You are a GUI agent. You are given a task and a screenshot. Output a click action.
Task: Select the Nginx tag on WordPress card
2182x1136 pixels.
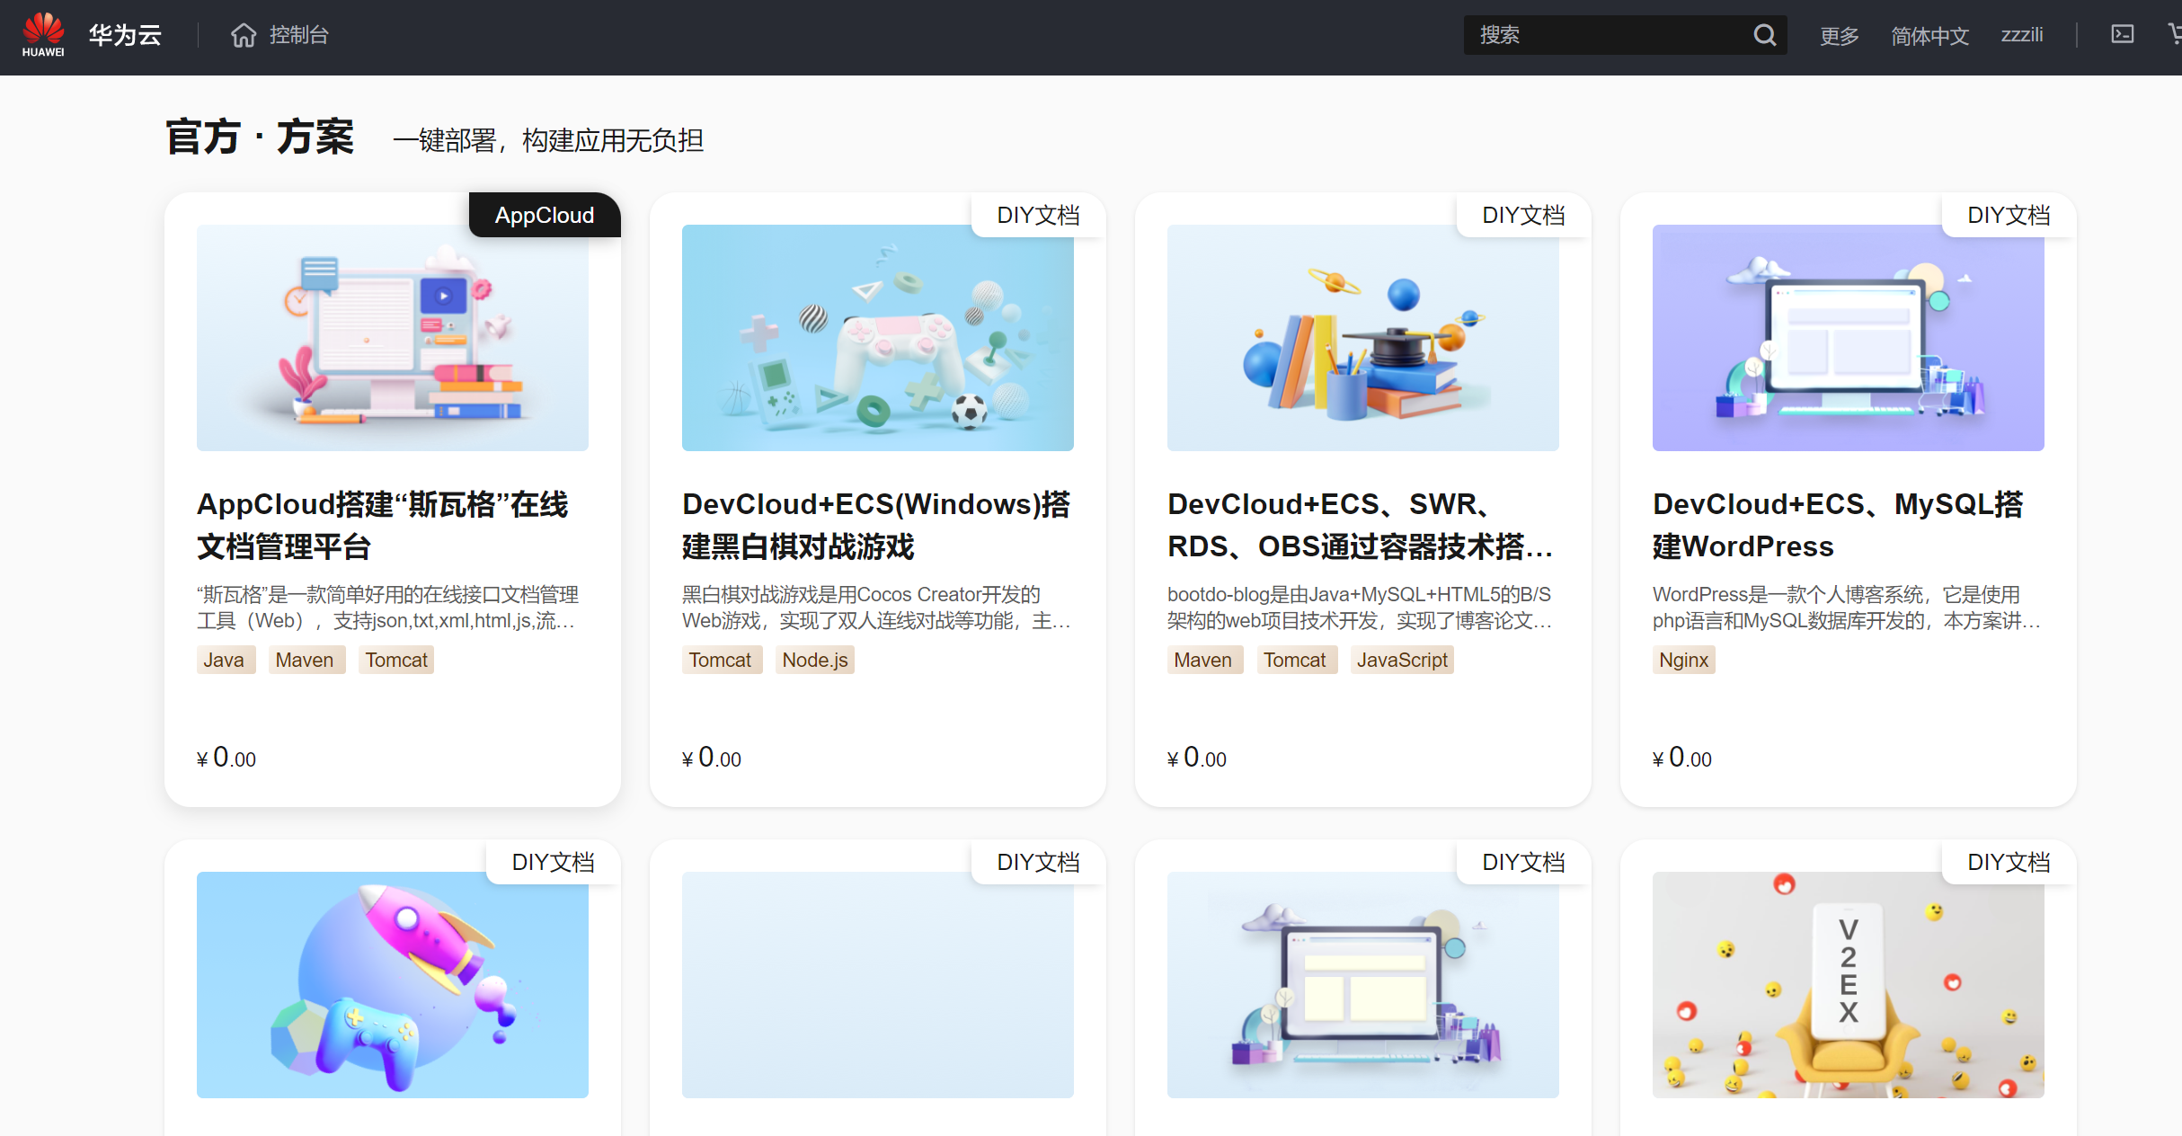coord(1682,661)
